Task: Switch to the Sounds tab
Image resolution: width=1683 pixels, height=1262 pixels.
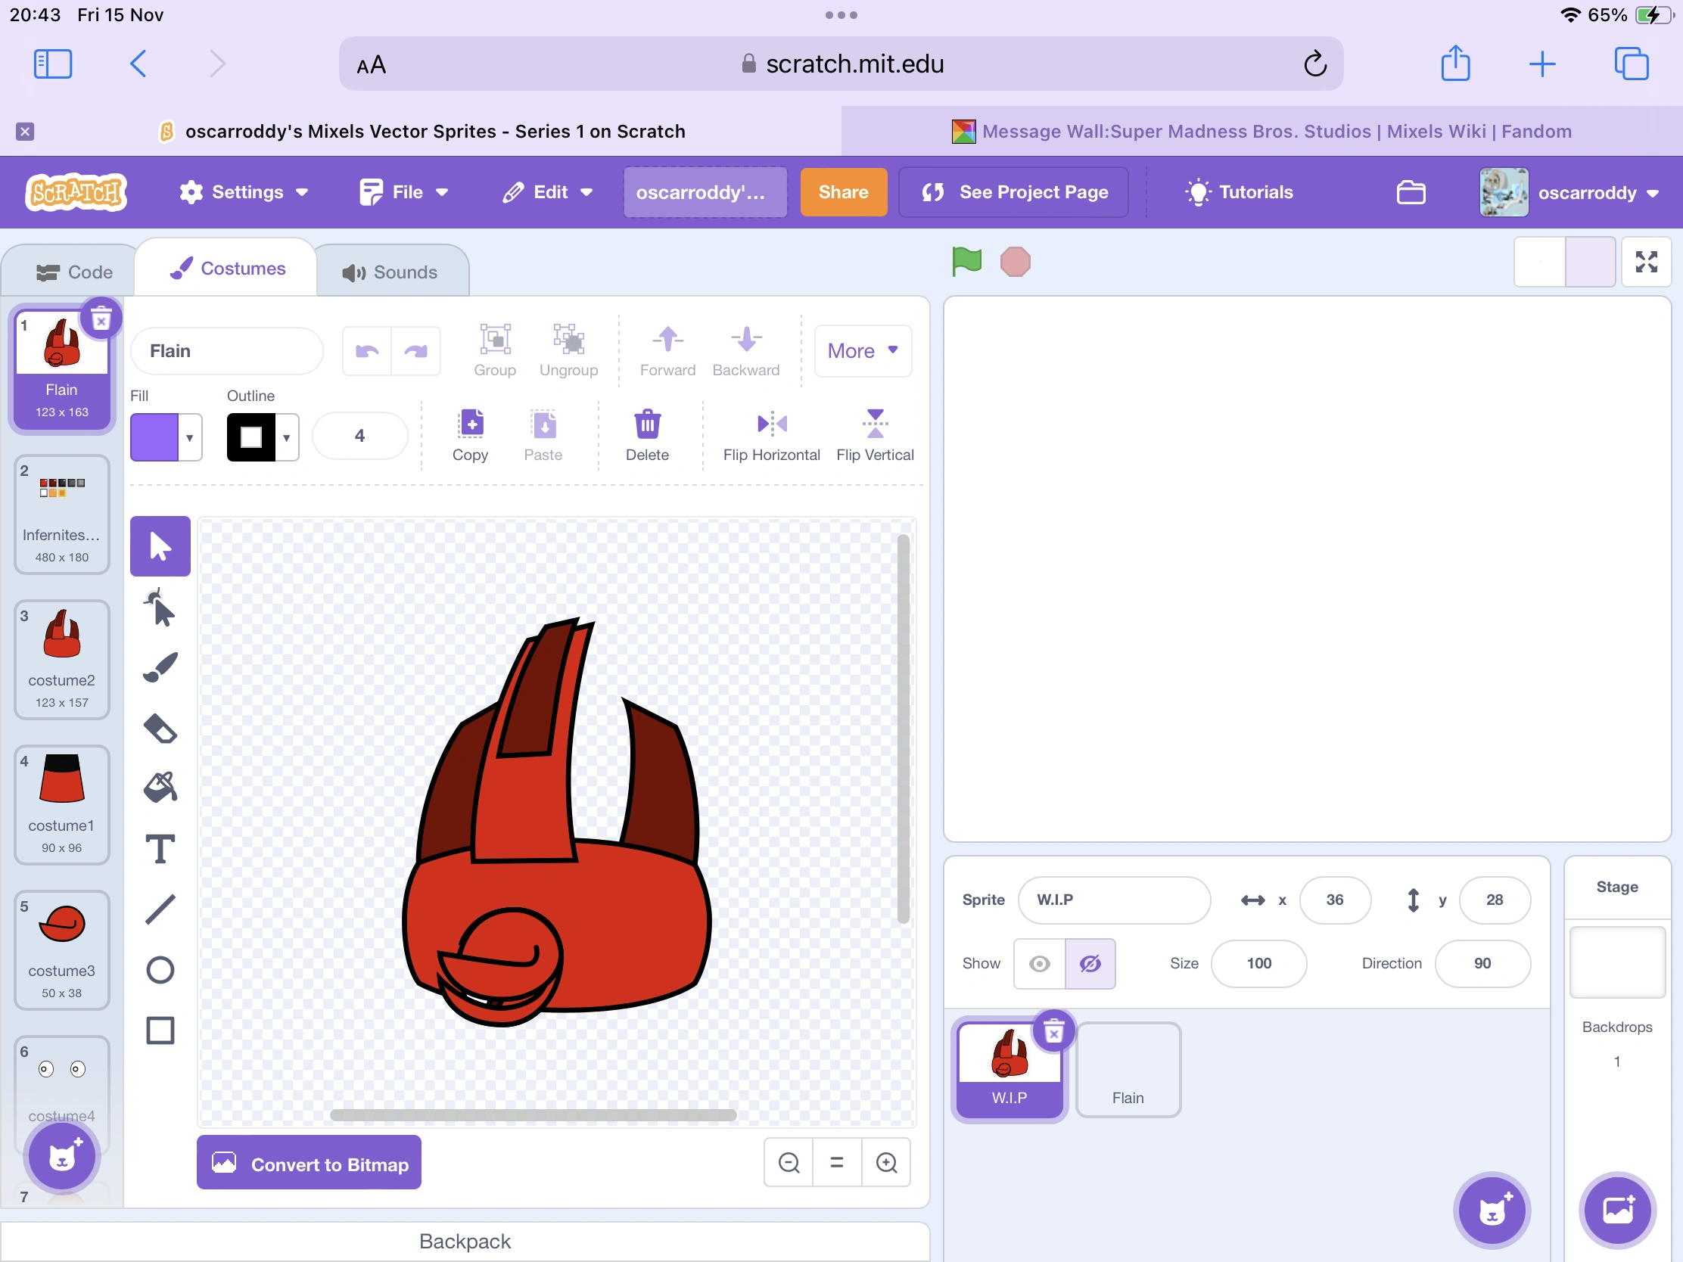Action: (x=390, y=272)
